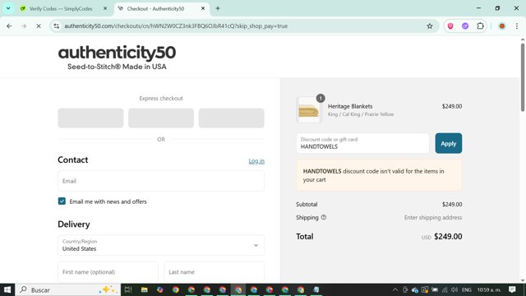The height and width of the screenshot is (296, 526).
Task: Show hidden system tray icons
Action: click(395, 289)
